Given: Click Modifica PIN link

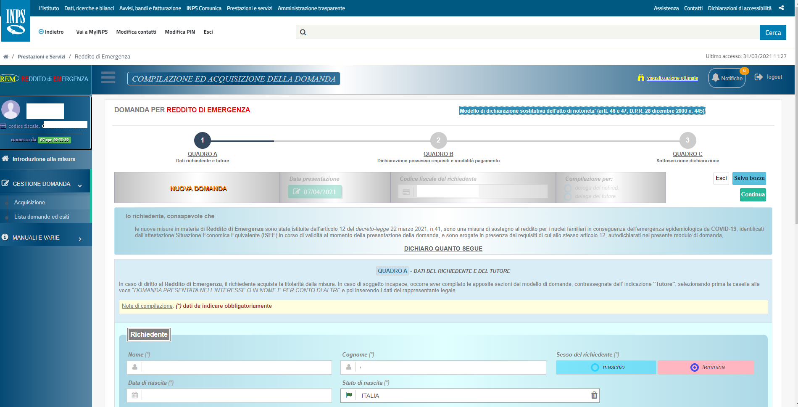Looking at the screenshot, I should pyautogui.click(x=180, y=32).
